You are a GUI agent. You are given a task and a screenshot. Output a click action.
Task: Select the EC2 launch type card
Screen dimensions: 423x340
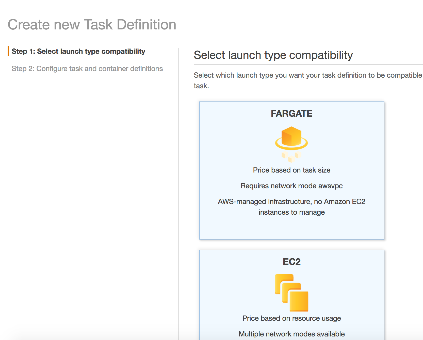point(291,295)
